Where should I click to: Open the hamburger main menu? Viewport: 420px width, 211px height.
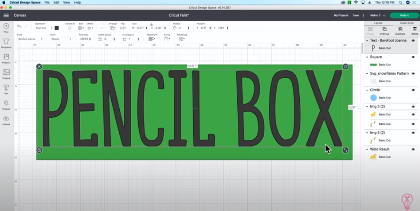[6, 15]
